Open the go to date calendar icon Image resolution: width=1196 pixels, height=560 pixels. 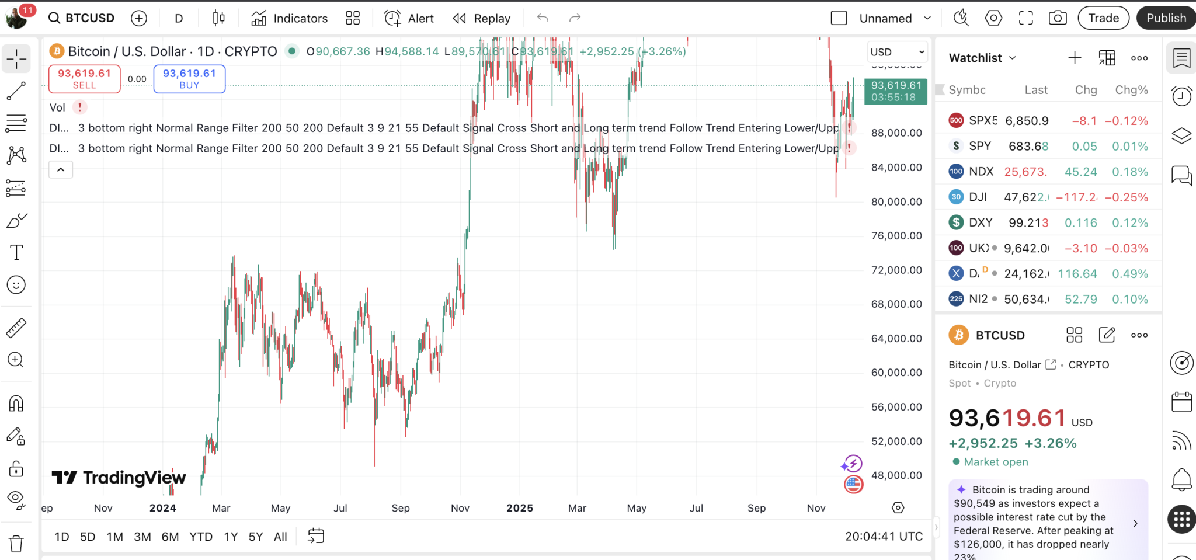coord(316,536)
